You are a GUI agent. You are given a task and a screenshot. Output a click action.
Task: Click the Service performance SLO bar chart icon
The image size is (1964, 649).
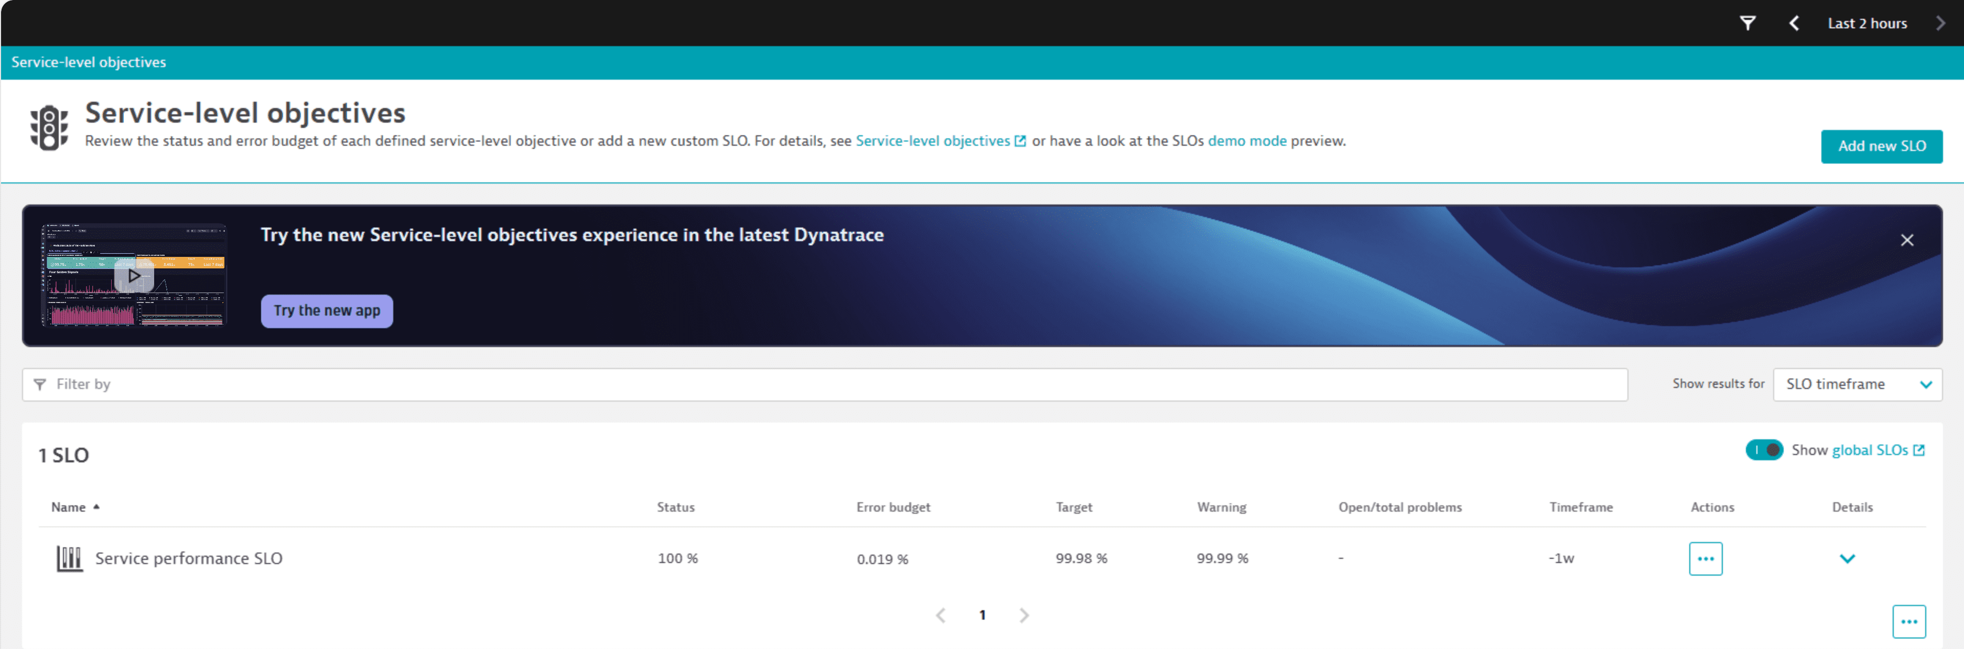[x=69, y=558]
